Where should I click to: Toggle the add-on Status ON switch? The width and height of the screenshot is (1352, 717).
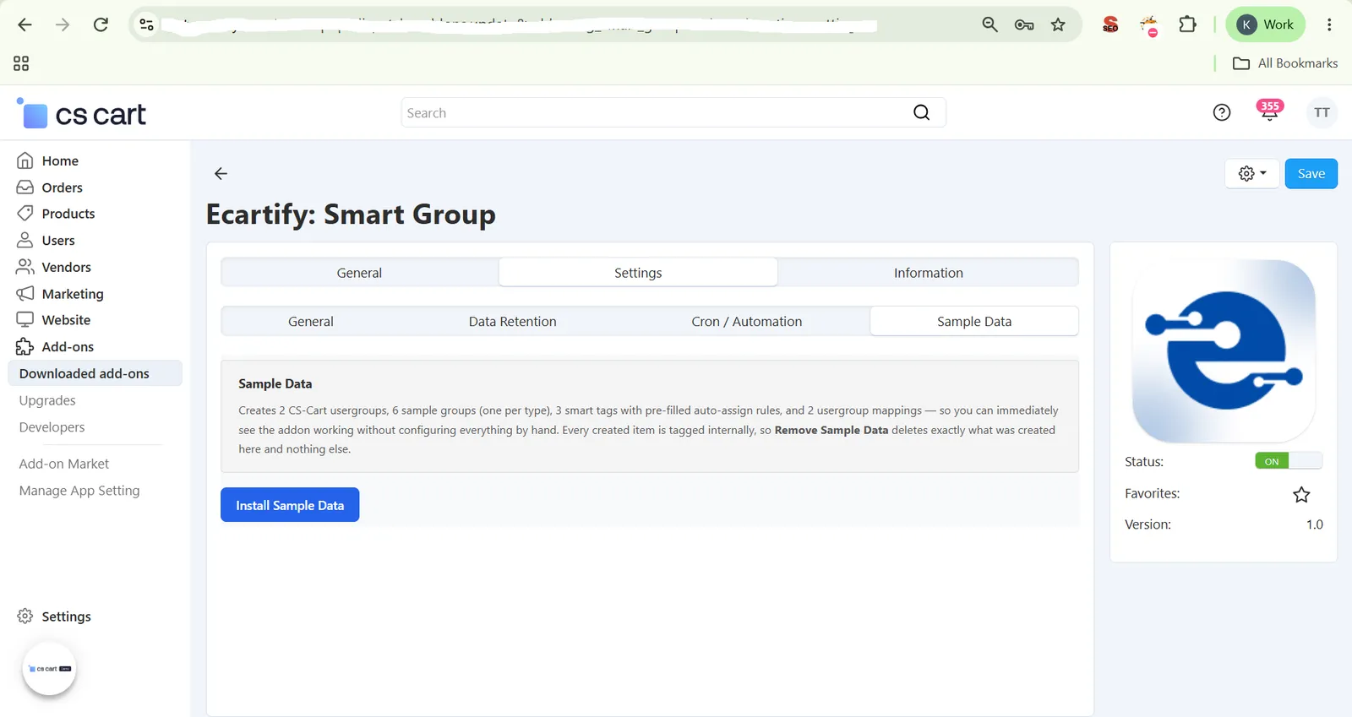tap(1288, 461)
